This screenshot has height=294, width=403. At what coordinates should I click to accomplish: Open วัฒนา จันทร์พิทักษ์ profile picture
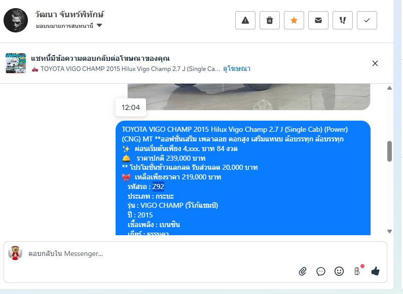[16, 20]
